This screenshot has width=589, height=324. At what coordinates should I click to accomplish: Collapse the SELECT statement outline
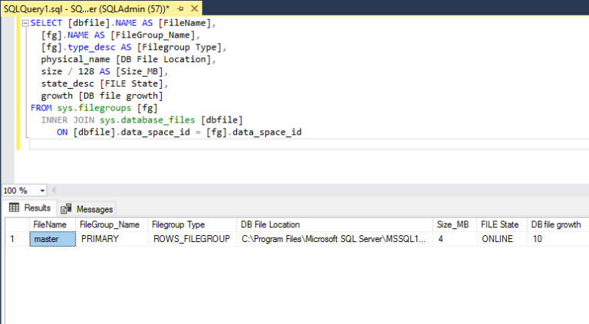point(25,23)
